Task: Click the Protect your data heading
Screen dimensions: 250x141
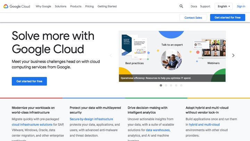Action: pos(95,110)
